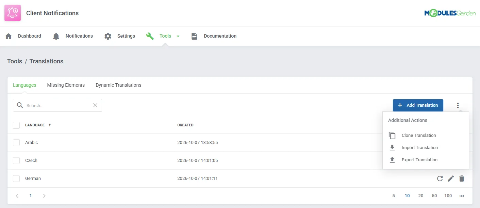Screen dimensions: 480x208
Task: Check the German row checkbox
Action: point(16,179)
